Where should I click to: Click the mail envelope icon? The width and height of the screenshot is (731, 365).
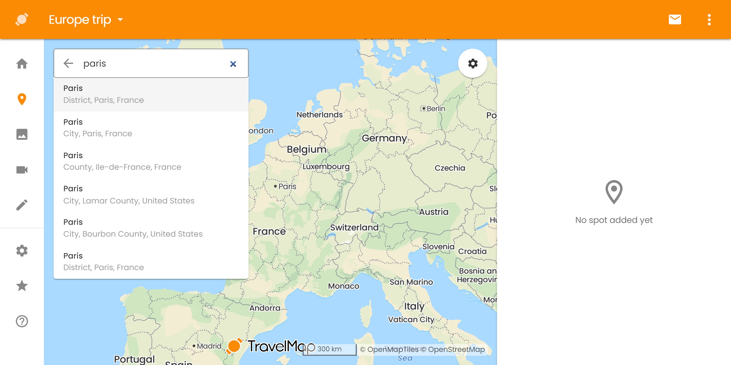(x=675, y=19)
